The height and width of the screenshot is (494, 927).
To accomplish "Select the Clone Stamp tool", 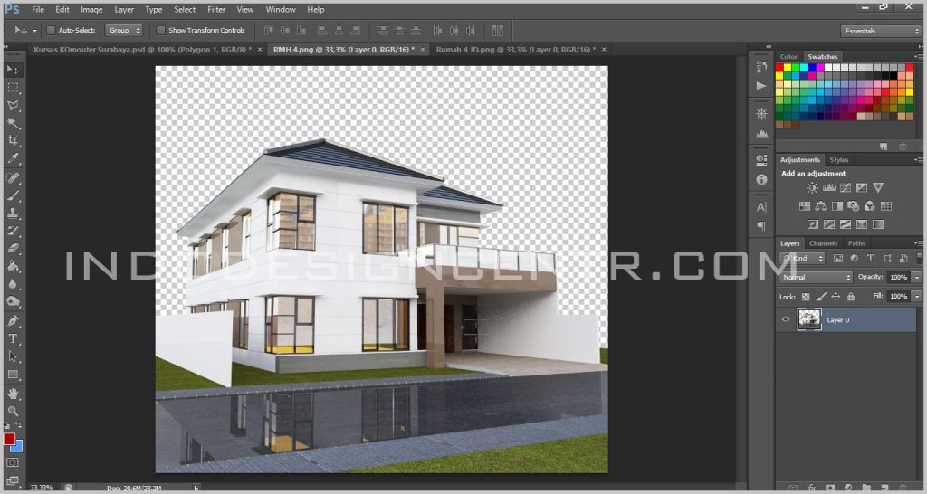I will click(13, 214).
